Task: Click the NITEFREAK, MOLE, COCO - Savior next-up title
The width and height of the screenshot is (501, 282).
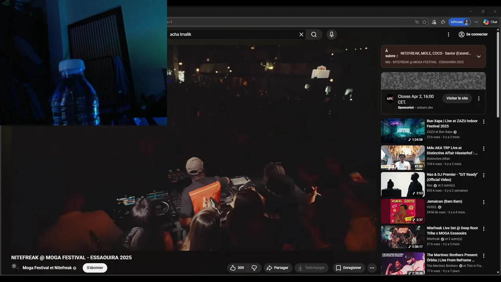Action: pyautogui.click(x=436, y=53)
